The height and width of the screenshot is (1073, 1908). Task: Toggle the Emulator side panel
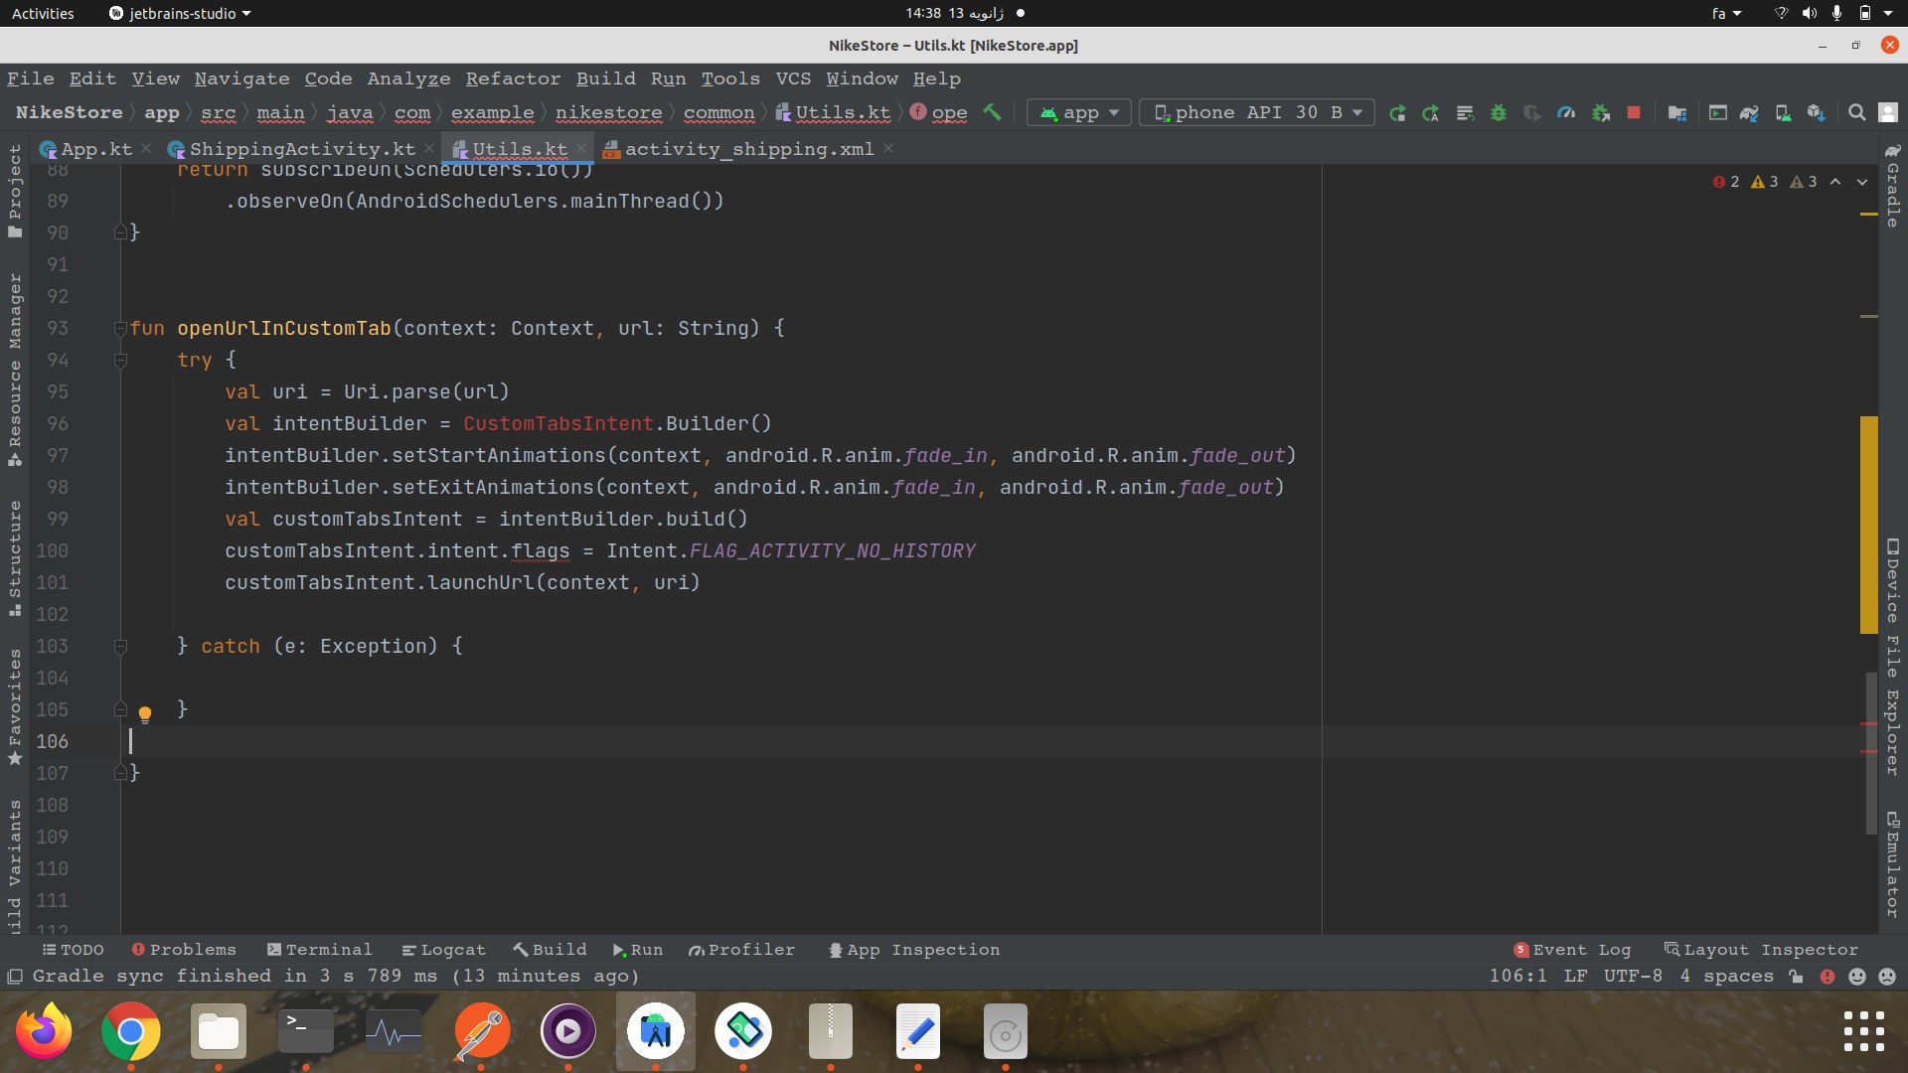tap(1893, 864)
